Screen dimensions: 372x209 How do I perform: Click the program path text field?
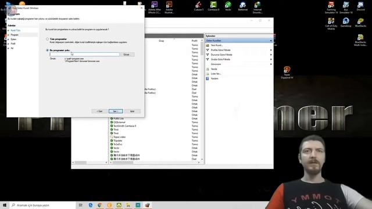(84, 55)
